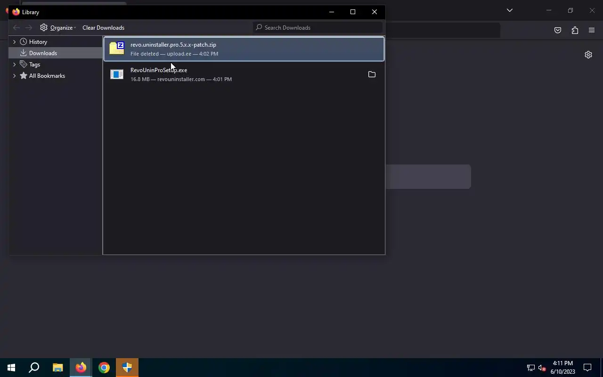603x377 pixels.
Task: Minimize the Library window
Action: 332,12
